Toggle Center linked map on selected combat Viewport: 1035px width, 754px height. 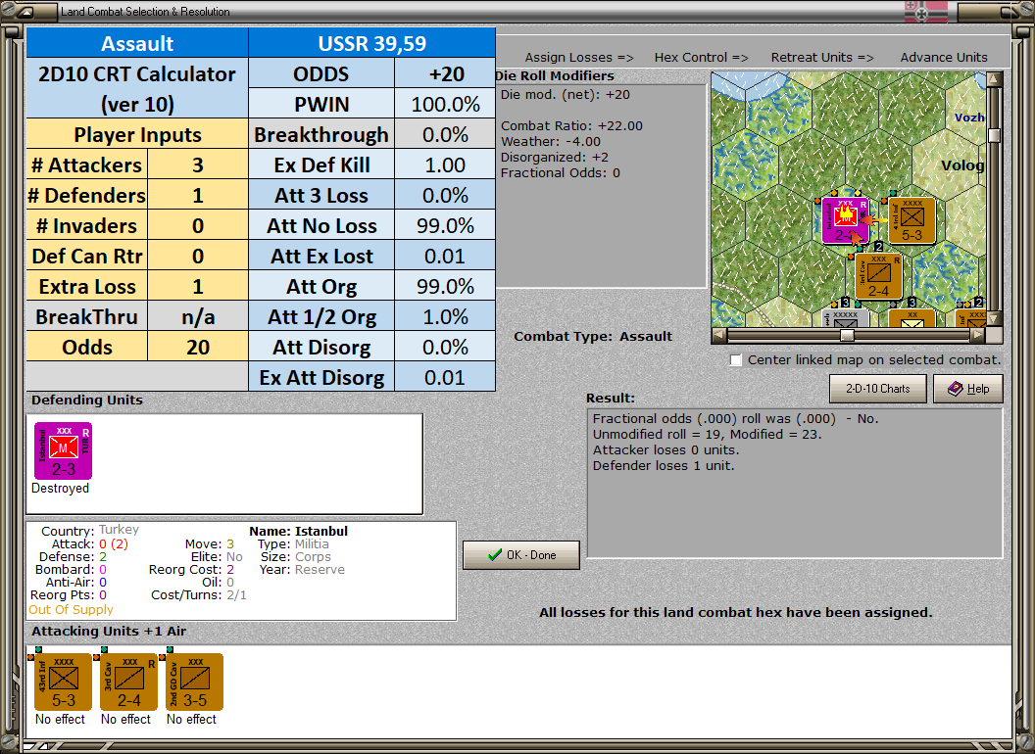point(736,360)
